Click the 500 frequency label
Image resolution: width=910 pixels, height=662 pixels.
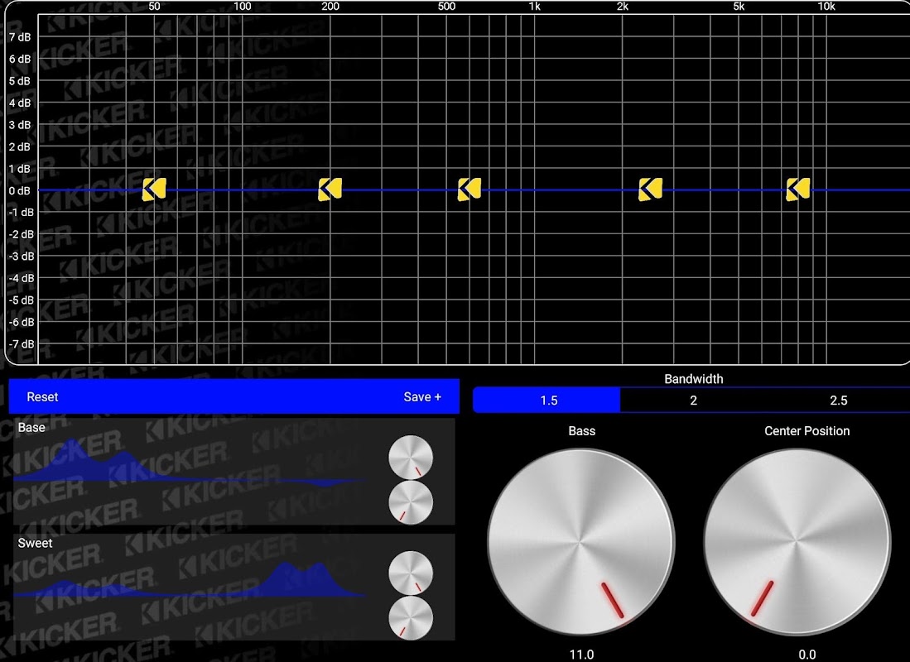click(446, 7)
